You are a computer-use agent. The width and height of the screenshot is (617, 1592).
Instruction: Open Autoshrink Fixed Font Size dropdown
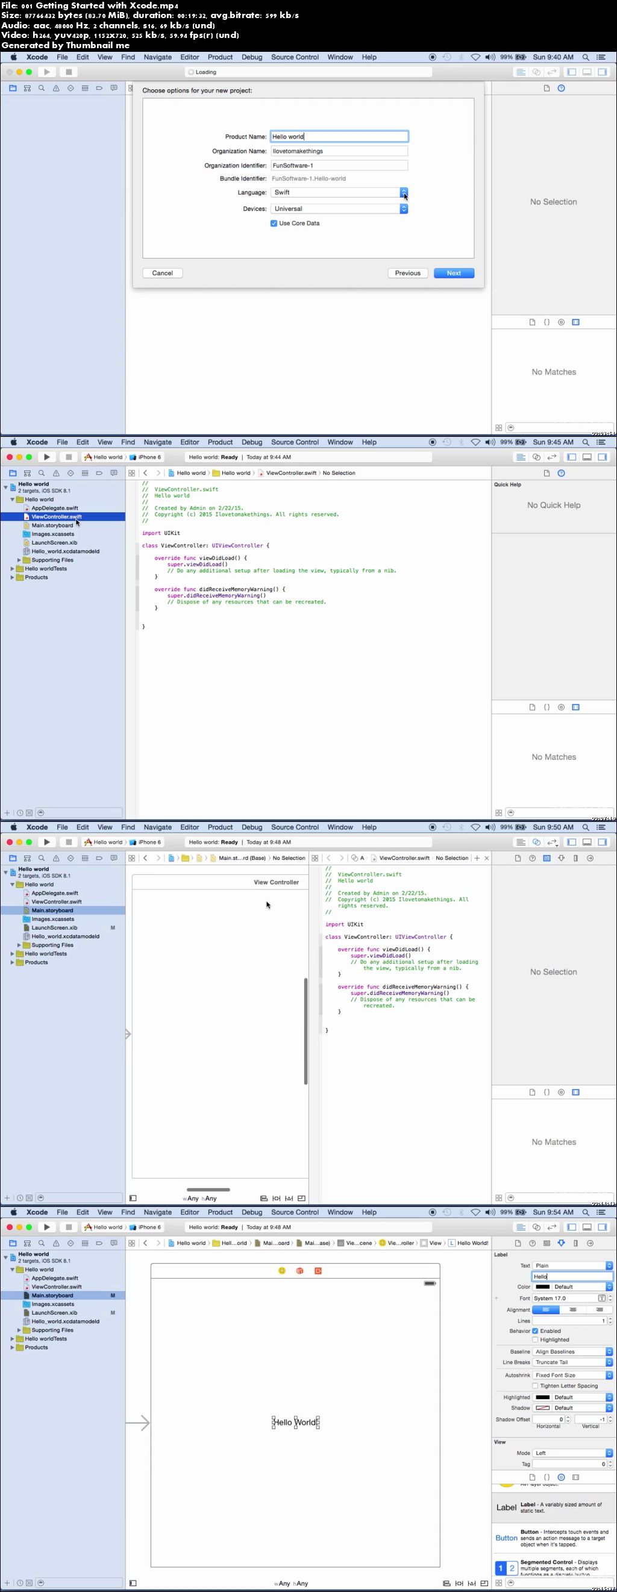(x=572, y=1375)
